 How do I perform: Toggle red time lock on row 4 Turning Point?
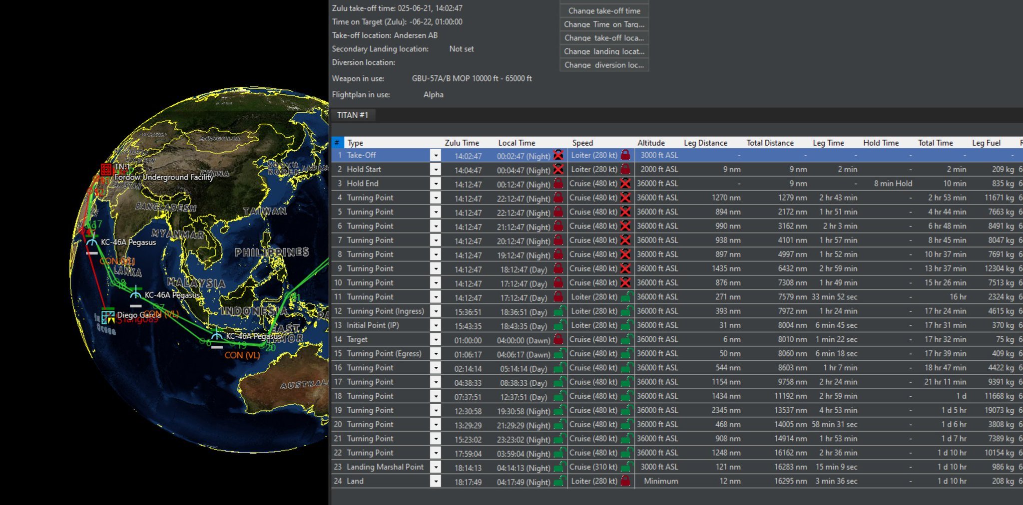(558, 198)
